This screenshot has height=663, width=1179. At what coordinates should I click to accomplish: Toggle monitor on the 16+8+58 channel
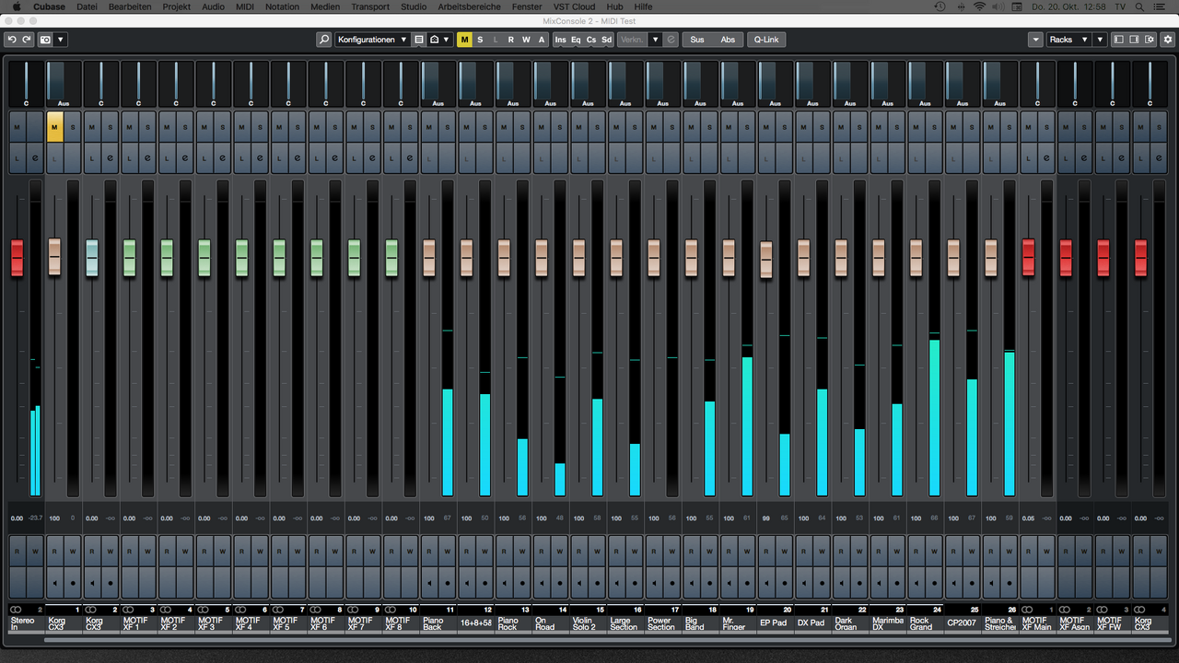click(x=466, y=583)
